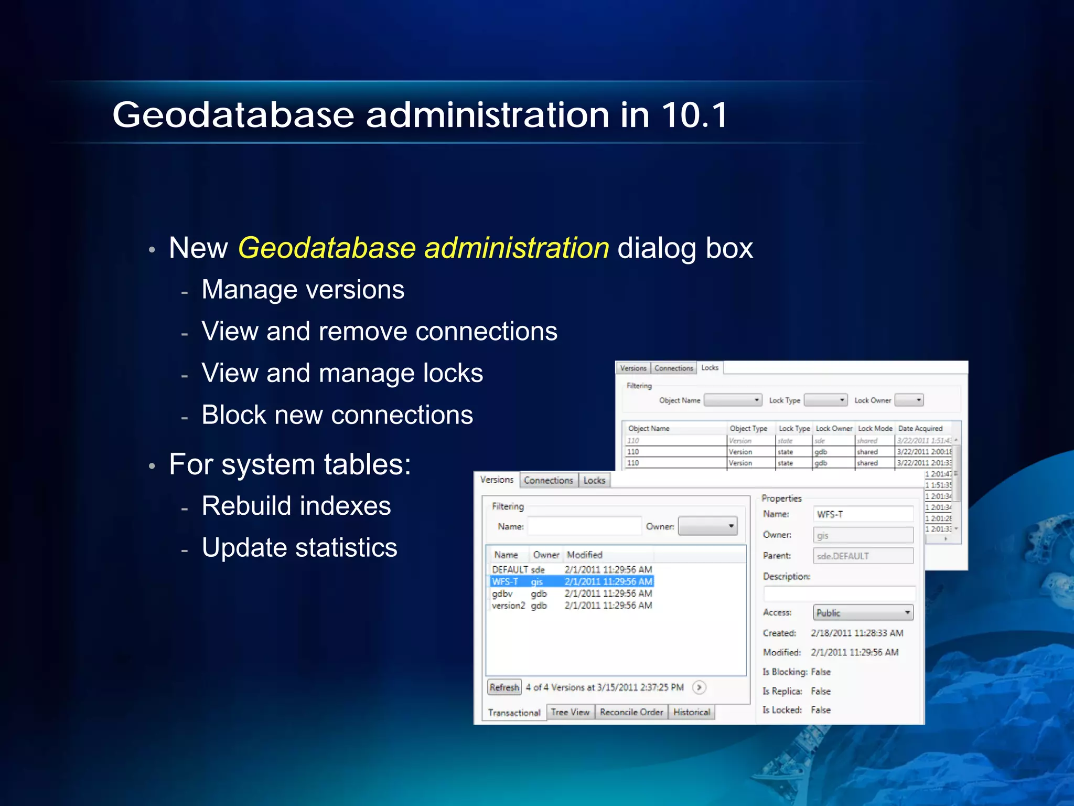Click the Is Blocking False value
The height and width of the screenshot is (806, 1074).
coord(821,672)
